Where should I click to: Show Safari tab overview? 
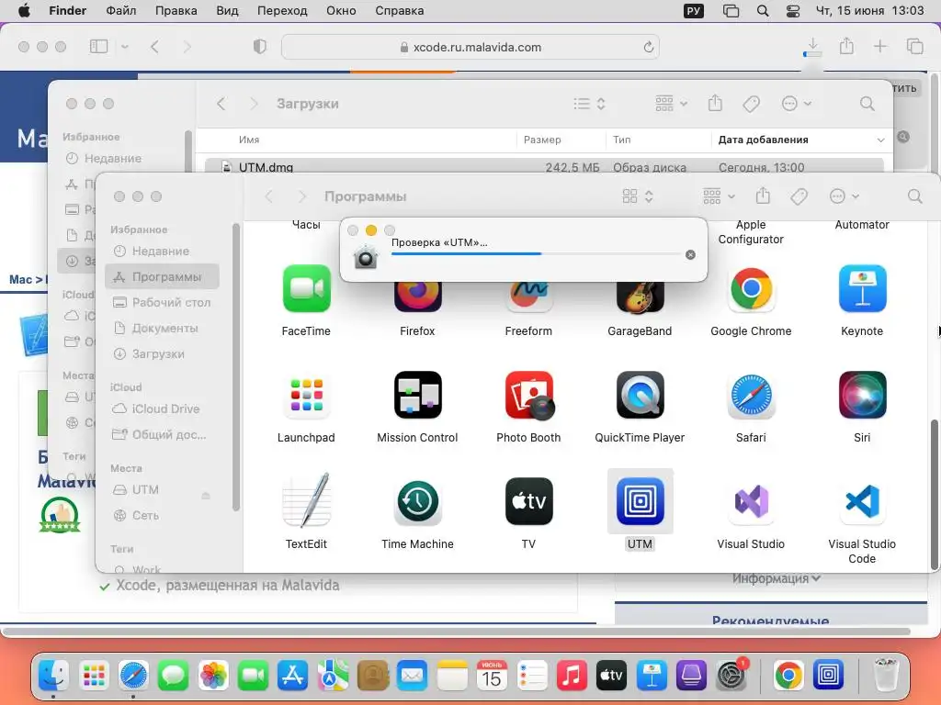pos(914,46)
